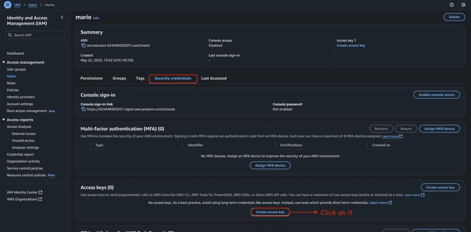Open User groups in the sidebar
This screenshot has height=232, width=471.
(x=16, y=69)
